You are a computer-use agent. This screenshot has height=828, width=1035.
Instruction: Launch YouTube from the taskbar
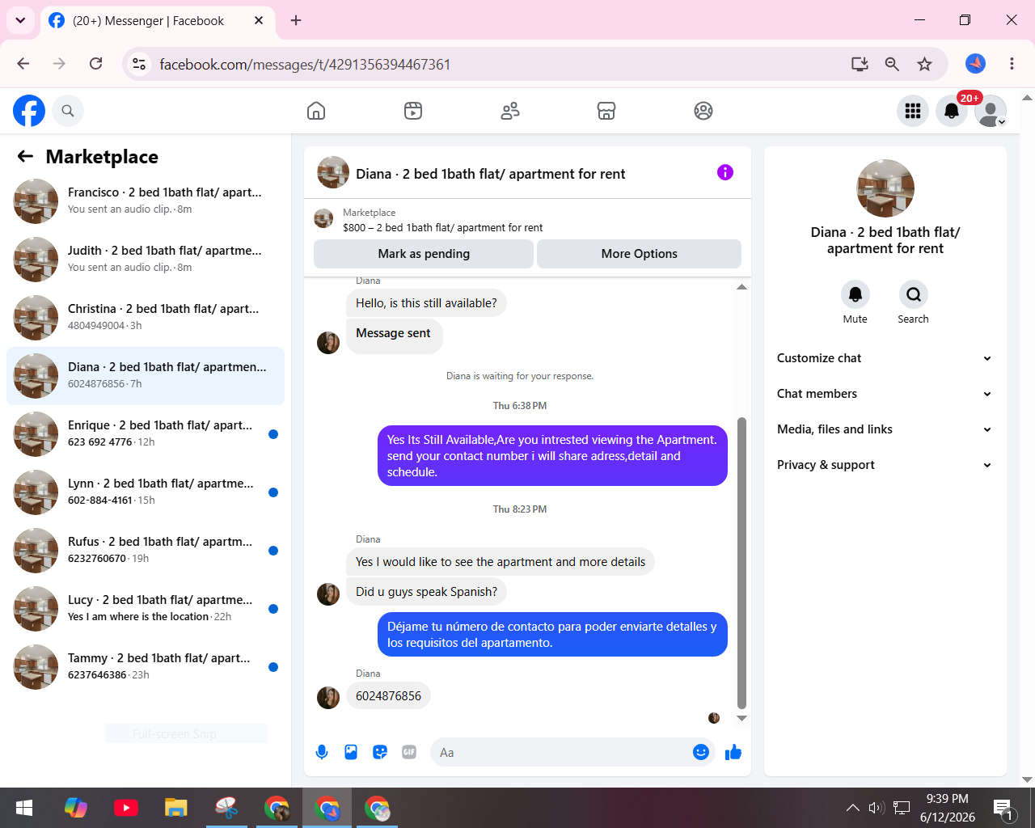point(126,808)
